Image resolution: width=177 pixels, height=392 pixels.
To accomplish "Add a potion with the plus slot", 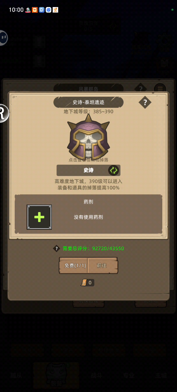I will click(39, 217).
